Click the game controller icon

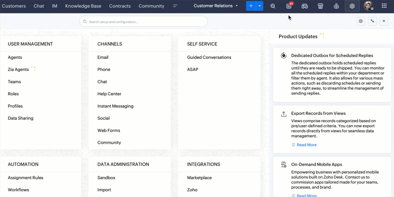(x=305, y=6)
